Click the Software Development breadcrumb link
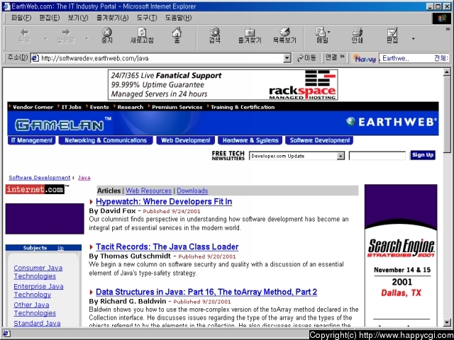454x340 pixels. tap(40, 178)
